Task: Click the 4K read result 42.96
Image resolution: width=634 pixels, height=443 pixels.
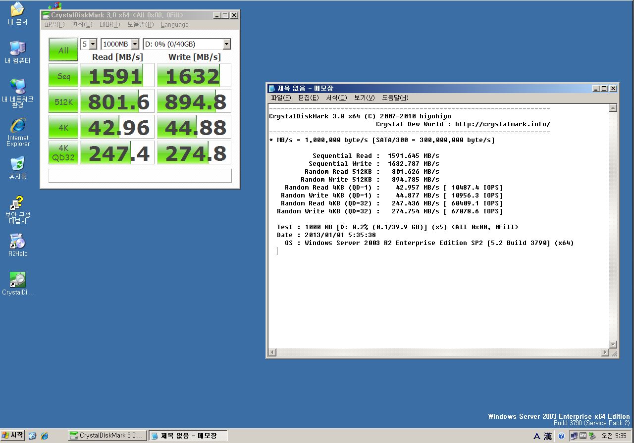Action: (x=117, y=127)
